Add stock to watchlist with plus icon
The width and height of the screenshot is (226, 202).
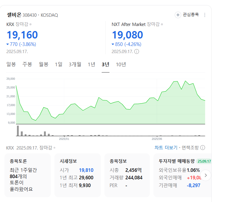point(178,15)
